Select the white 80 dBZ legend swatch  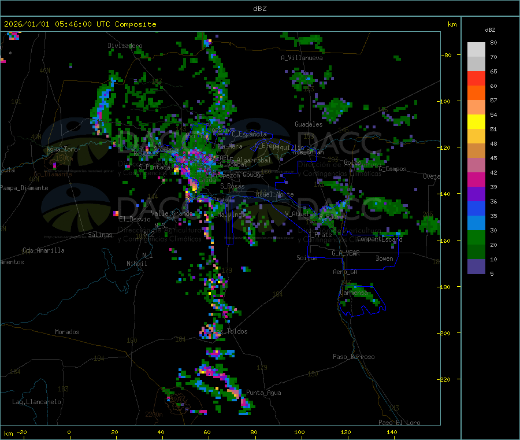tap(476, 50)
